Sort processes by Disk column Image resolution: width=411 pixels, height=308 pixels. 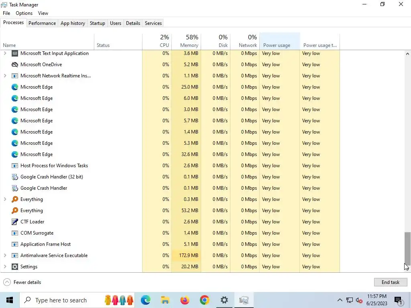pyautogui.click(x=216, y=41)
